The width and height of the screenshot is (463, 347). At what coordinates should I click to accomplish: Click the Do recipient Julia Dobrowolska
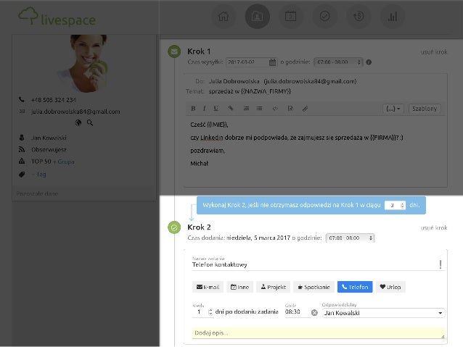282,81
